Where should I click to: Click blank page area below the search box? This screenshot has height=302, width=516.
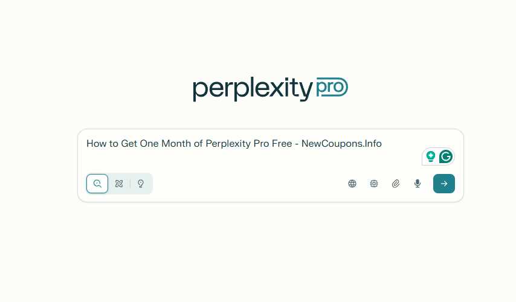pos(266,254)
